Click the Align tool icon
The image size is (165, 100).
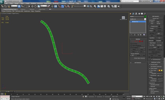[x=91, y=6]
